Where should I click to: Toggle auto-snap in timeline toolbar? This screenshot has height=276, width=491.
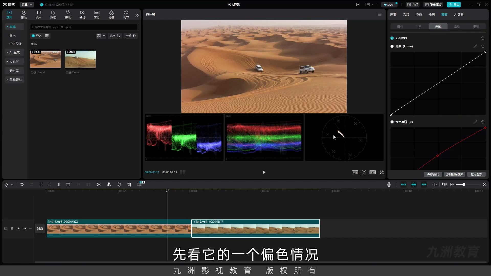[414, 185]
